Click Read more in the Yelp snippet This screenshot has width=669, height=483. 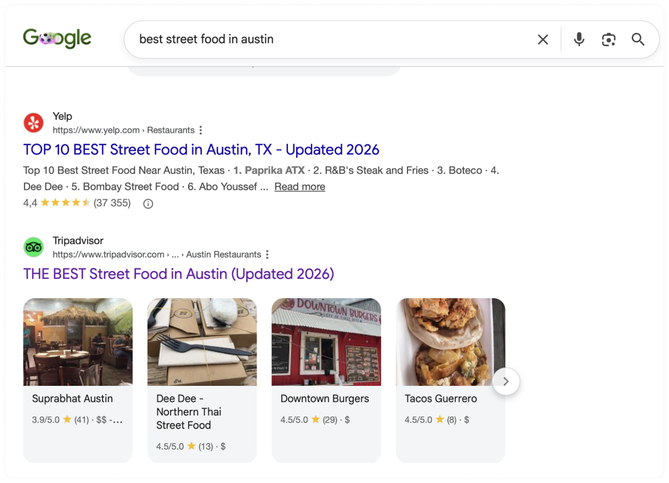[x=300, y=187]
